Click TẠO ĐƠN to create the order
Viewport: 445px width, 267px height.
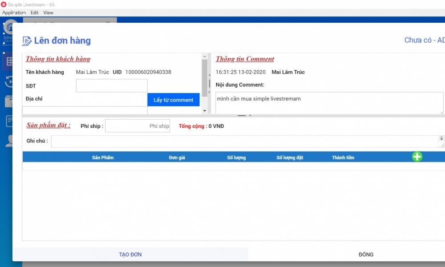130,255
